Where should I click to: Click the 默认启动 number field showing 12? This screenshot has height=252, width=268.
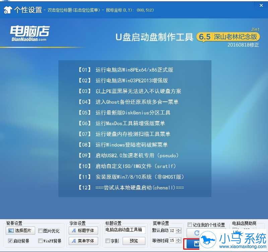(x=173, y=231)
